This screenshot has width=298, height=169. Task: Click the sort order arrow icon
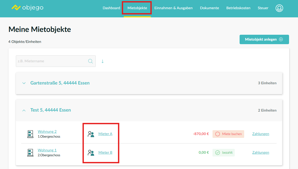click(103, 61)
